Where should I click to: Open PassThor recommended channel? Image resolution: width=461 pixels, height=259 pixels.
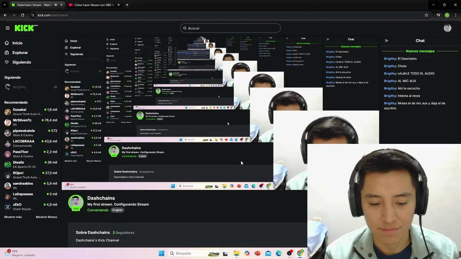[31, 154]
